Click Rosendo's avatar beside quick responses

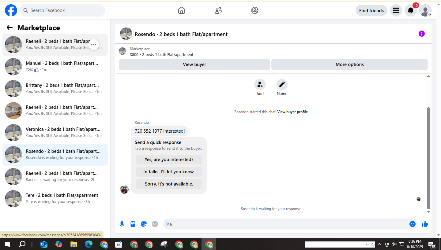(124, 189)
